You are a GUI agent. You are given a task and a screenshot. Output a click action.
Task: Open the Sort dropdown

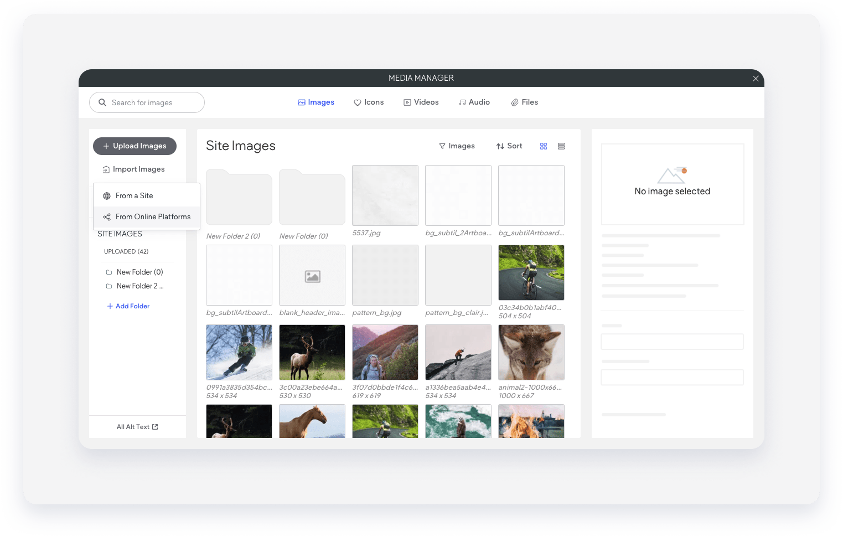[x=509, y=146]
